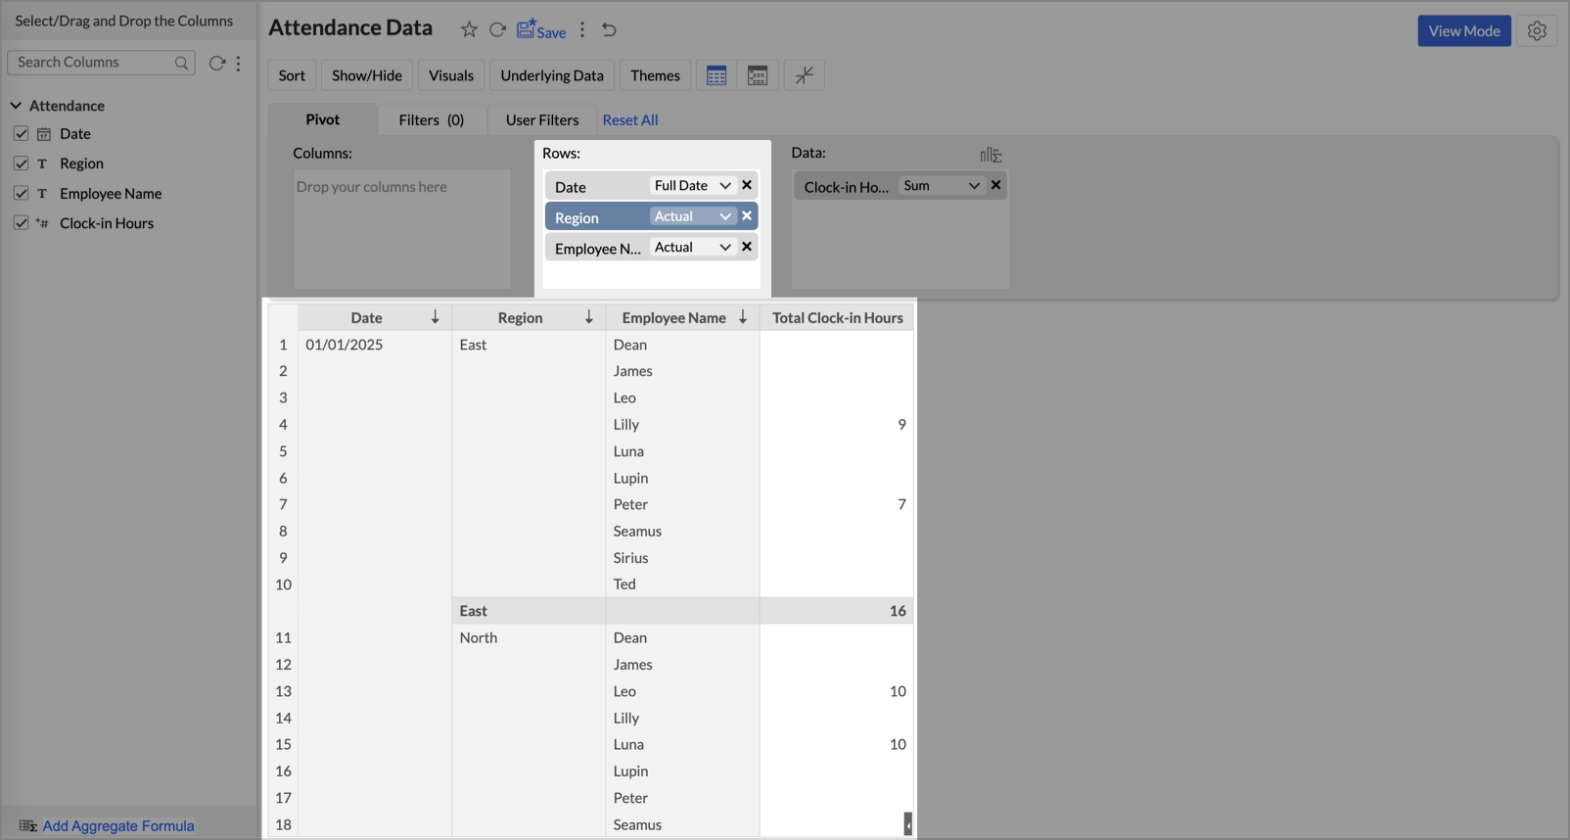Uncheck the Clock-in Hours checkbox

point(21,223)
